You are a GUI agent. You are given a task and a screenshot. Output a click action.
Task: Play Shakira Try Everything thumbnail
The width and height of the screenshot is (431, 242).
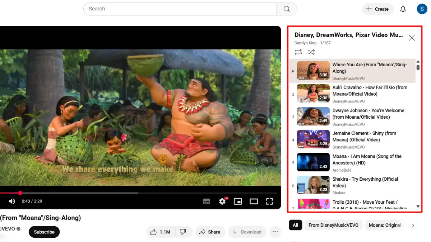[x=313, y=185]
